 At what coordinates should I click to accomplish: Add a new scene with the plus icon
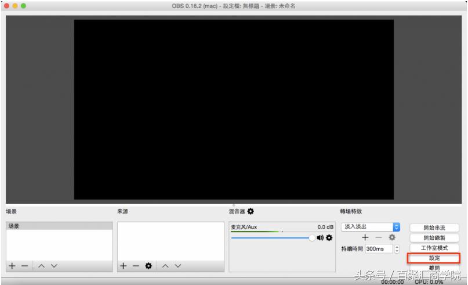click(12, 266)
